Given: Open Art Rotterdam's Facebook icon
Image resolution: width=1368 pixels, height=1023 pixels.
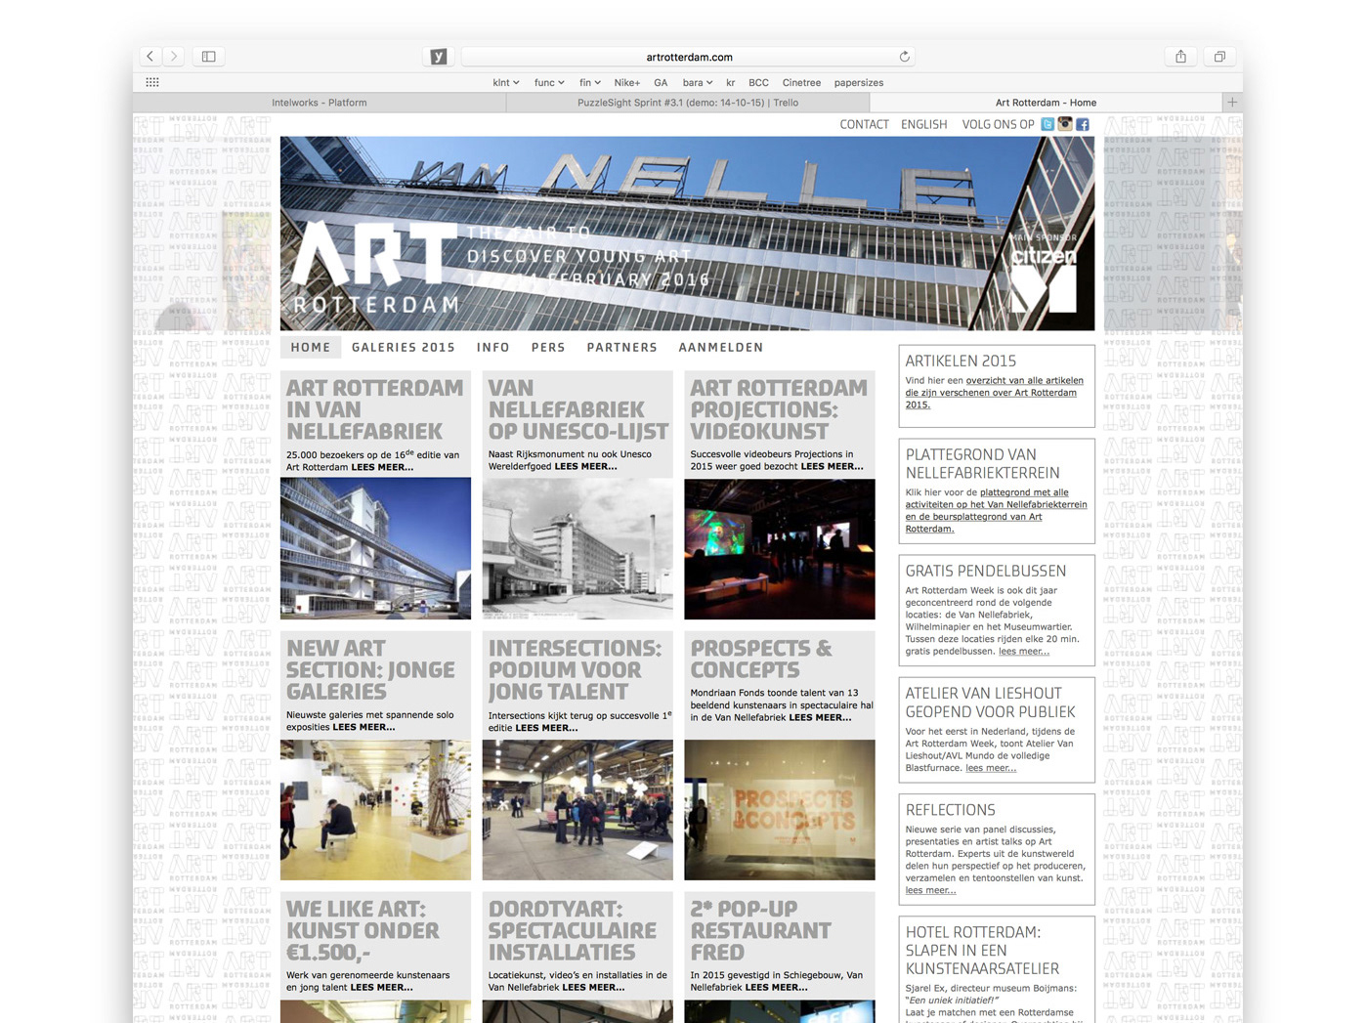Looking at the screenshot, I should point(1083,124).
